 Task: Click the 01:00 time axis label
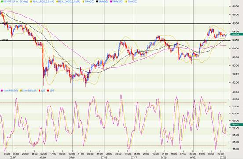tap(165, 154)
